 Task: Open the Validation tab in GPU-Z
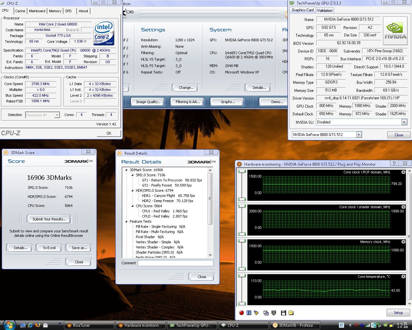pyautogui.click(x=324, y=10)
